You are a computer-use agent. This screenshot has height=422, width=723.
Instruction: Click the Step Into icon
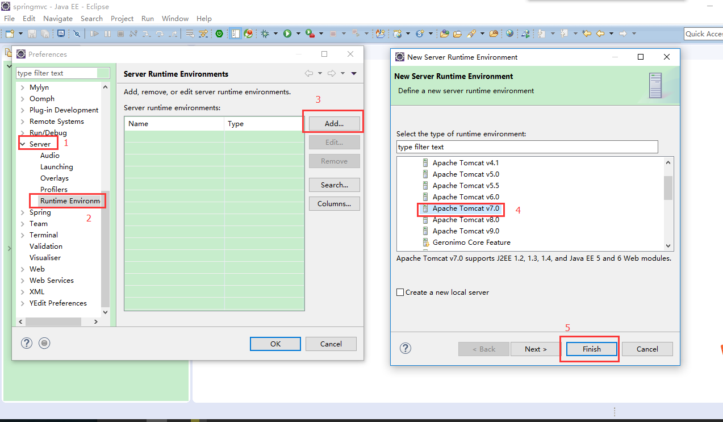147,34
